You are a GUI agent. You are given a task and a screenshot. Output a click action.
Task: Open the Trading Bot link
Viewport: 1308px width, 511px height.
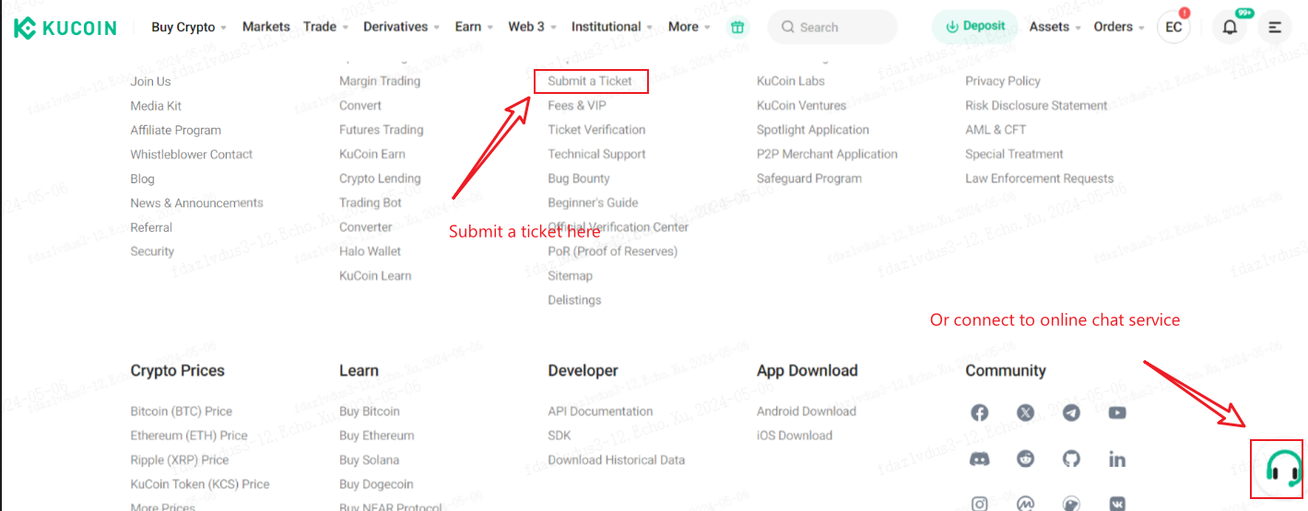(371, 203)
